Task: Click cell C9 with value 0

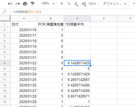Action: pos(77,69)
